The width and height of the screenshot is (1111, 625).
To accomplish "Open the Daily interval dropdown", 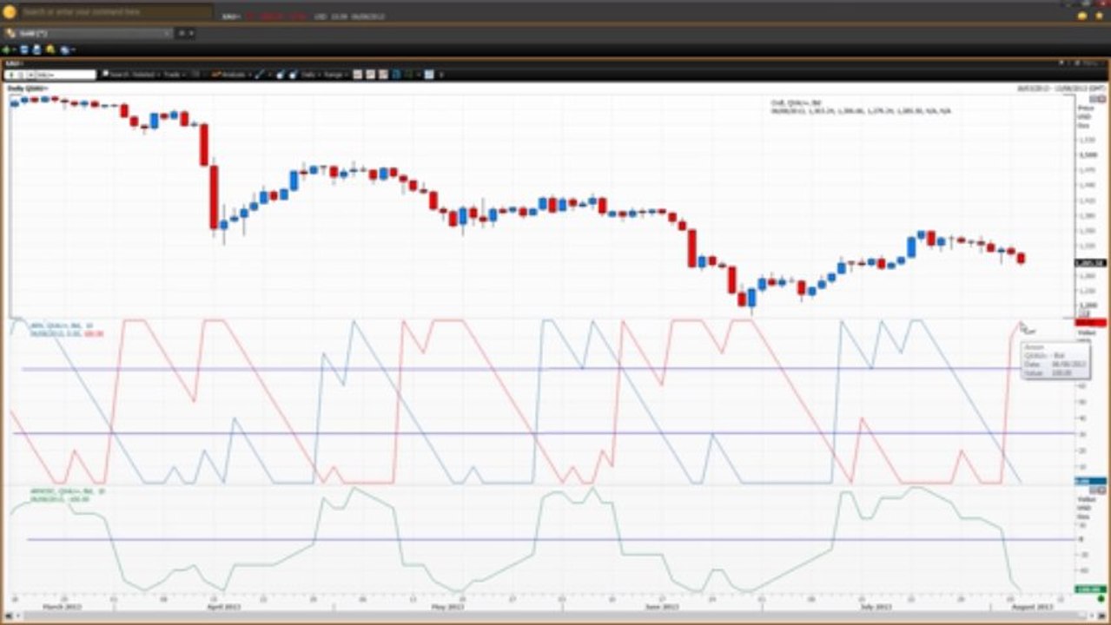I will 309,75.
